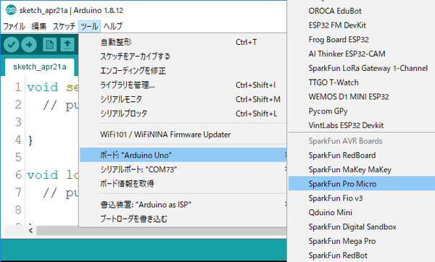Open the ヘルプ menu

[x=113, y=26]
